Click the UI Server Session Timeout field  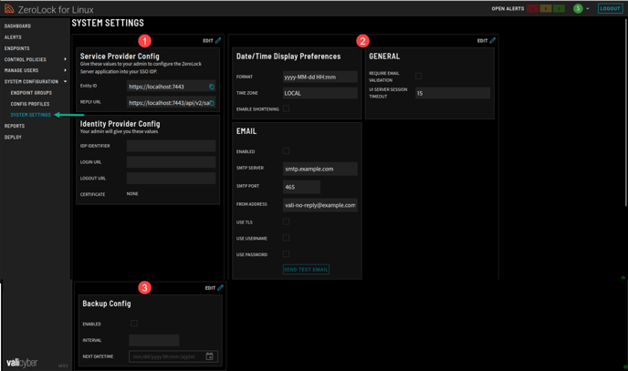click(x=453, y=93)
